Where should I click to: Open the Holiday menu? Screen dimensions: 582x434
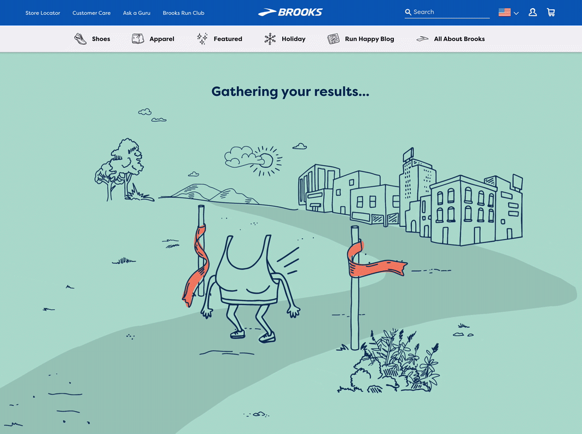(294, 39)
